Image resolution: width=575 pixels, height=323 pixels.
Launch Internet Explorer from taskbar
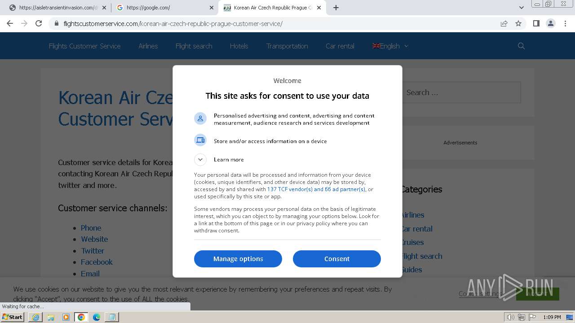pyautogui.click(x=35, y=317)
